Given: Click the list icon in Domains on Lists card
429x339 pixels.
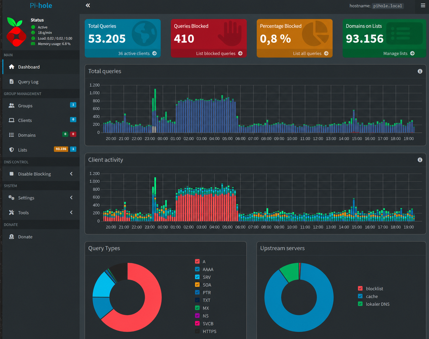Looking at the screenshot, I should tap(404, 33).
